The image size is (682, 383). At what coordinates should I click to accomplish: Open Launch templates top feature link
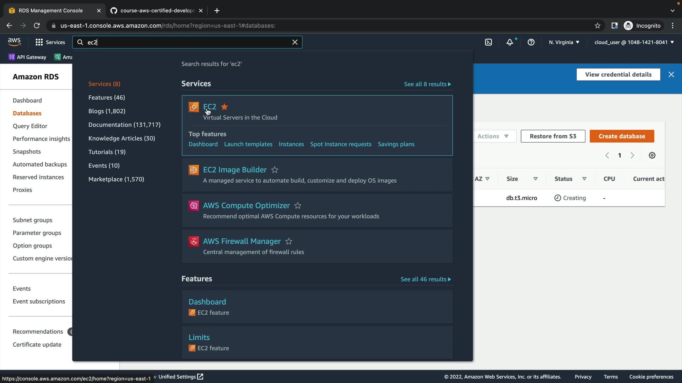pyautogui.click(x=248, y=144)
